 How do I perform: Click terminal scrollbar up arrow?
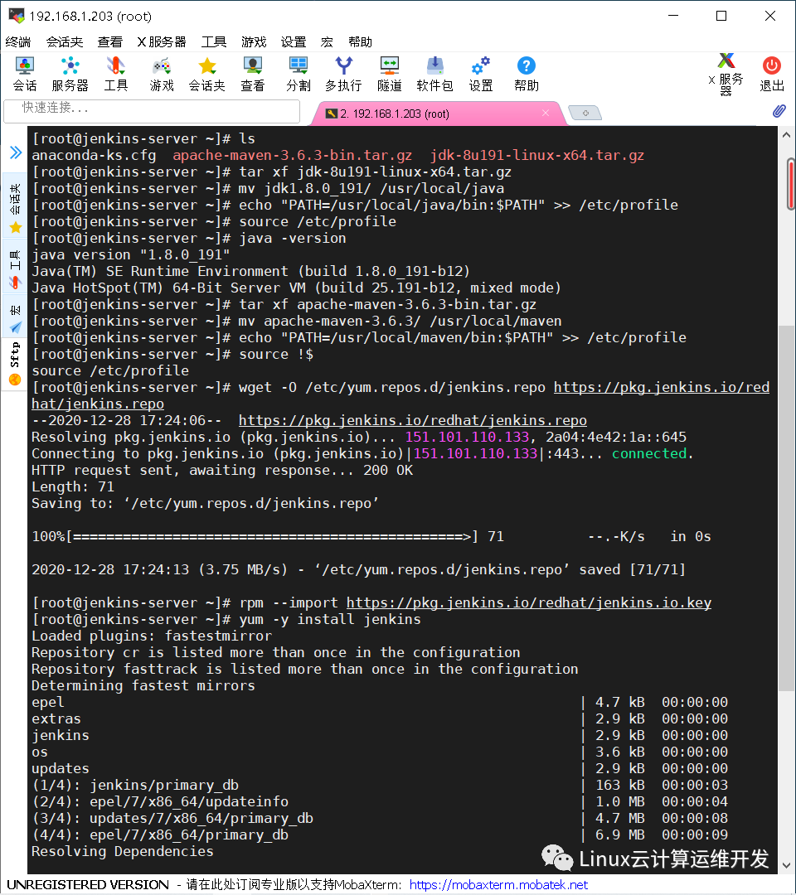[786, 135]
